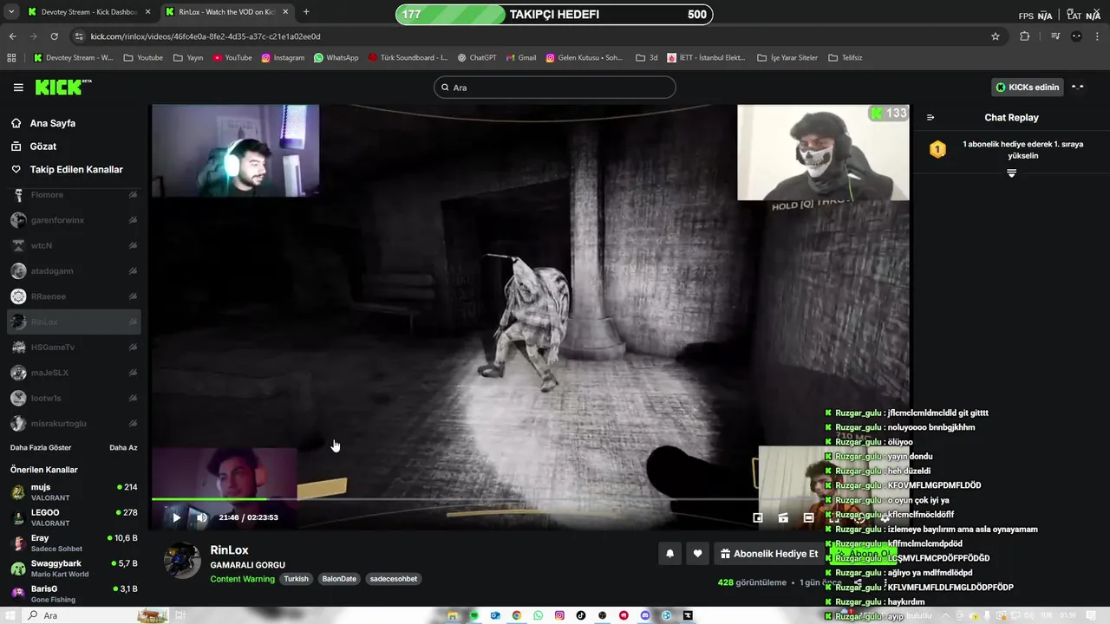Open İşe Yarar Siteler bookmarks folder
This screenshot has width=1110, height=624.
pyautogui.click(x=787, y=58)
